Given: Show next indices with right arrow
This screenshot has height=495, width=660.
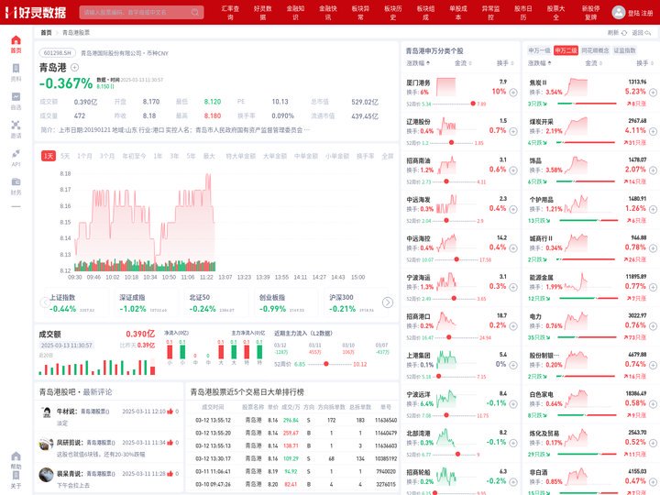Looking at the screenshot, I should point(388,302).
